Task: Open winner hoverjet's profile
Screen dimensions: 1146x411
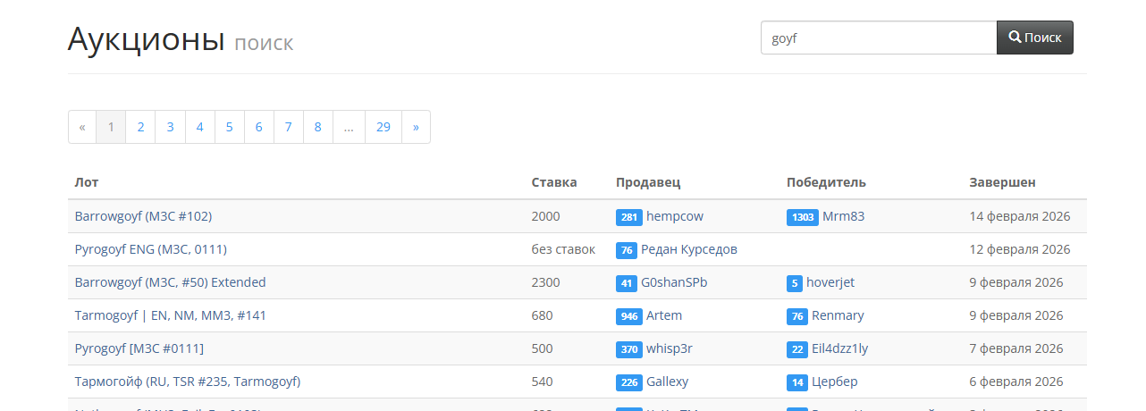Action: coord(830,282)
